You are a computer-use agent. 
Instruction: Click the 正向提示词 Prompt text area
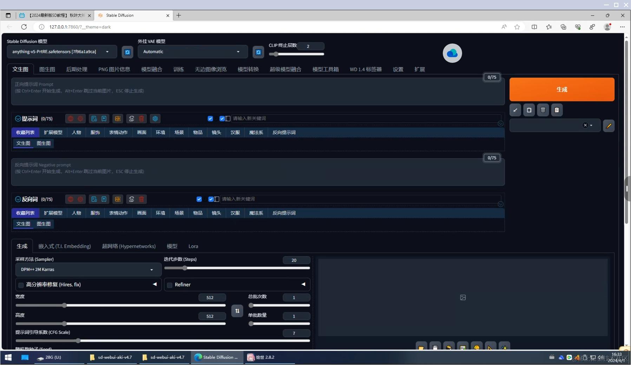click(258, 91)
